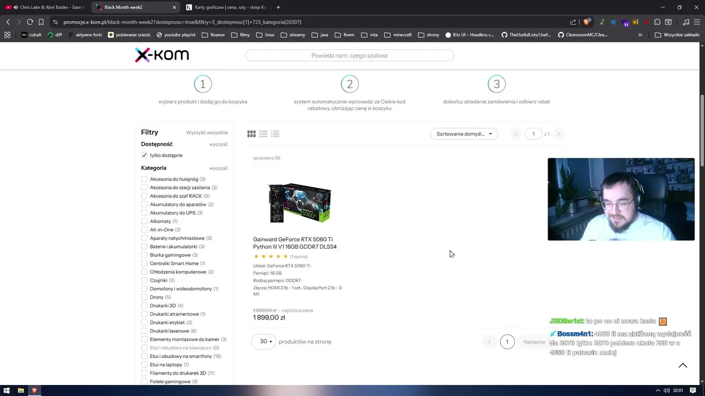The width and height of the screenshot is (705, 396).
Task: Check 'Fotele gamingowe' category filter
Action: pyautogui.click(x=144, y=381)
